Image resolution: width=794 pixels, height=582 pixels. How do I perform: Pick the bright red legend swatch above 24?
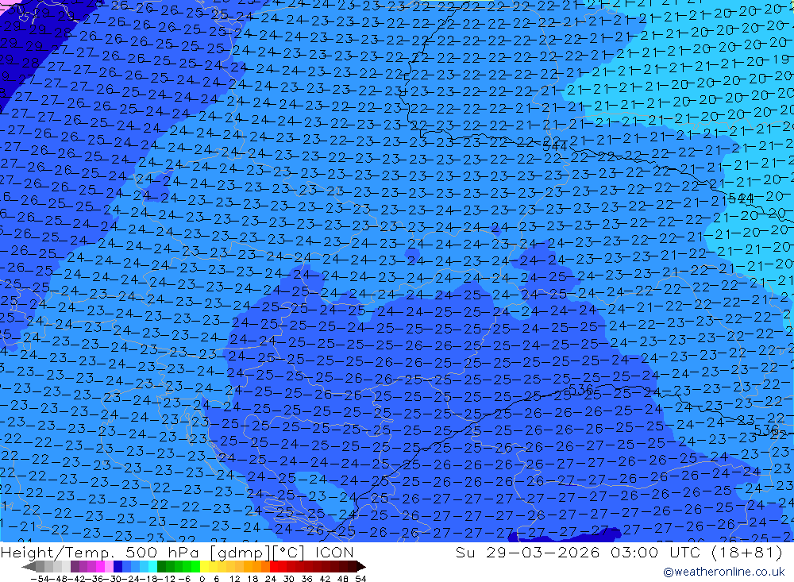coord(274,566)
